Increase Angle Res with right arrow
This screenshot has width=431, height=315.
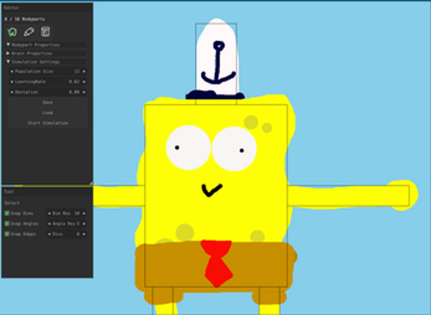(x=84, y=223)
